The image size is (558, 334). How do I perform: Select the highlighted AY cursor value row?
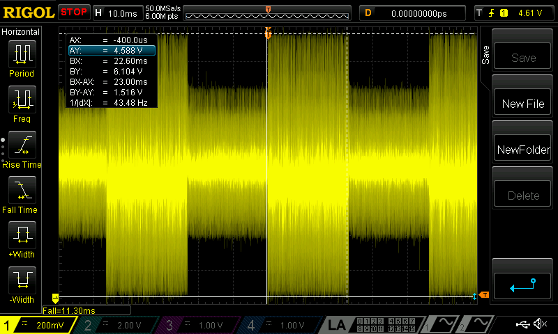pos(112,50)
